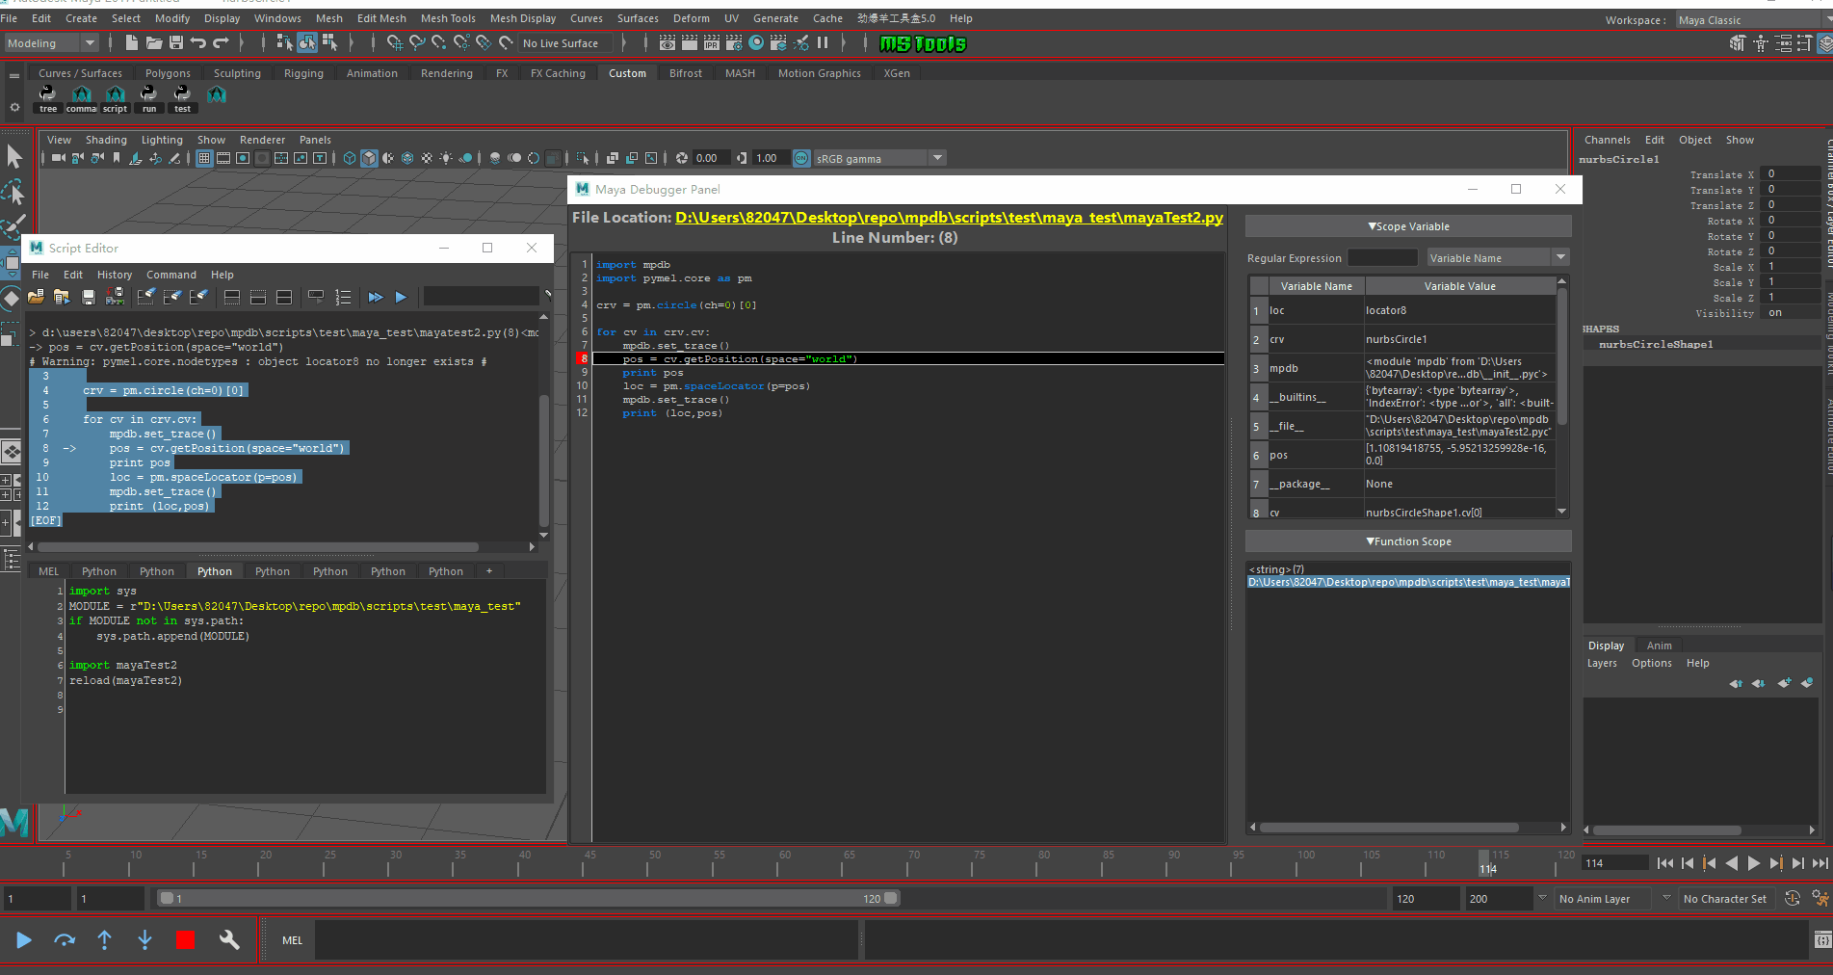Screen dimensions: 1833x975
Task: Open a scene with the folder icon
Action: 153,42
